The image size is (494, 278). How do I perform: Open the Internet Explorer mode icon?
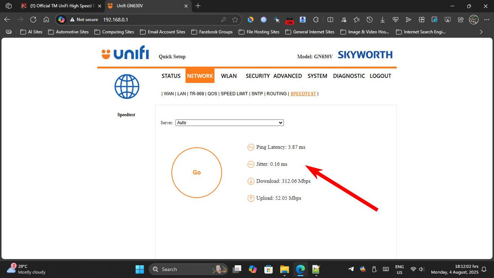coord(435,19)
